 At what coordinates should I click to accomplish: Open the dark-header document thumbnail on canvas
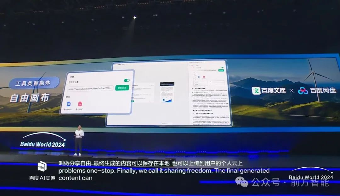pos(167,92)
